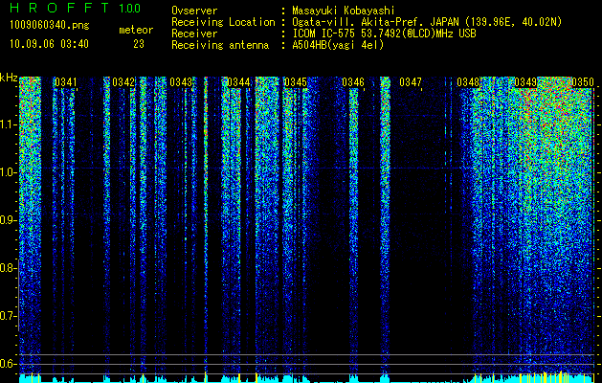Image resolution: width=602 pixels, height=383 pixels.
Task: Click the Receiving antenna label
Action: coord(220,45)
